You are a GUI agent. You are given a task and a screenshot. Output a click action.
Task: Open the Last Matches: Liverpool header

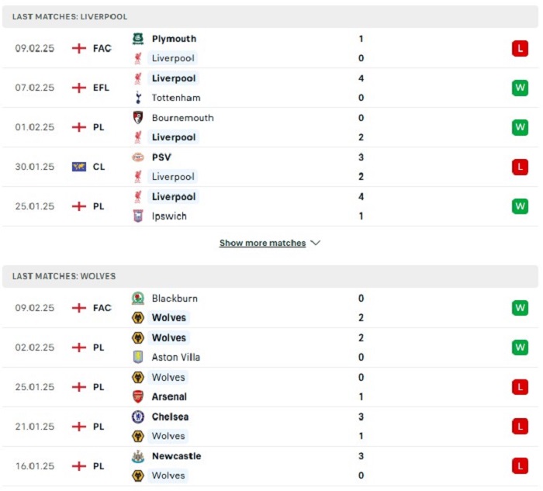click(270, 16)
